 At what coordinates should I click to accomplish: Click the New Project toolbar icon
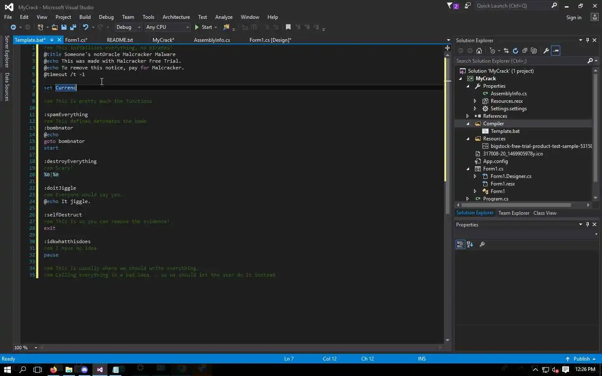(x=41, y=27)
